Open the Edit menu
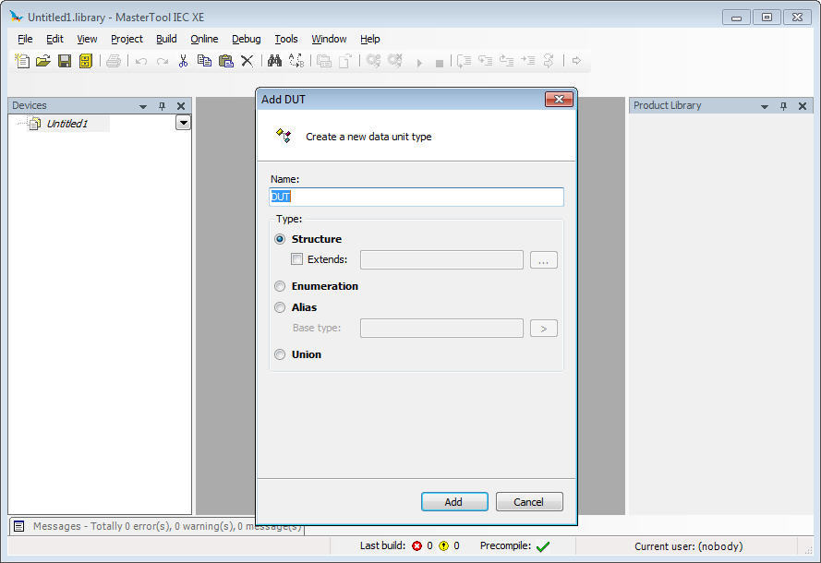 coord(54,39)
